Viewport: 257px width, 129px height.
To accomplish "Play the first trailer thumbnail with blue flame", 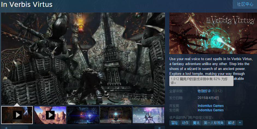I will click(17, 115).
